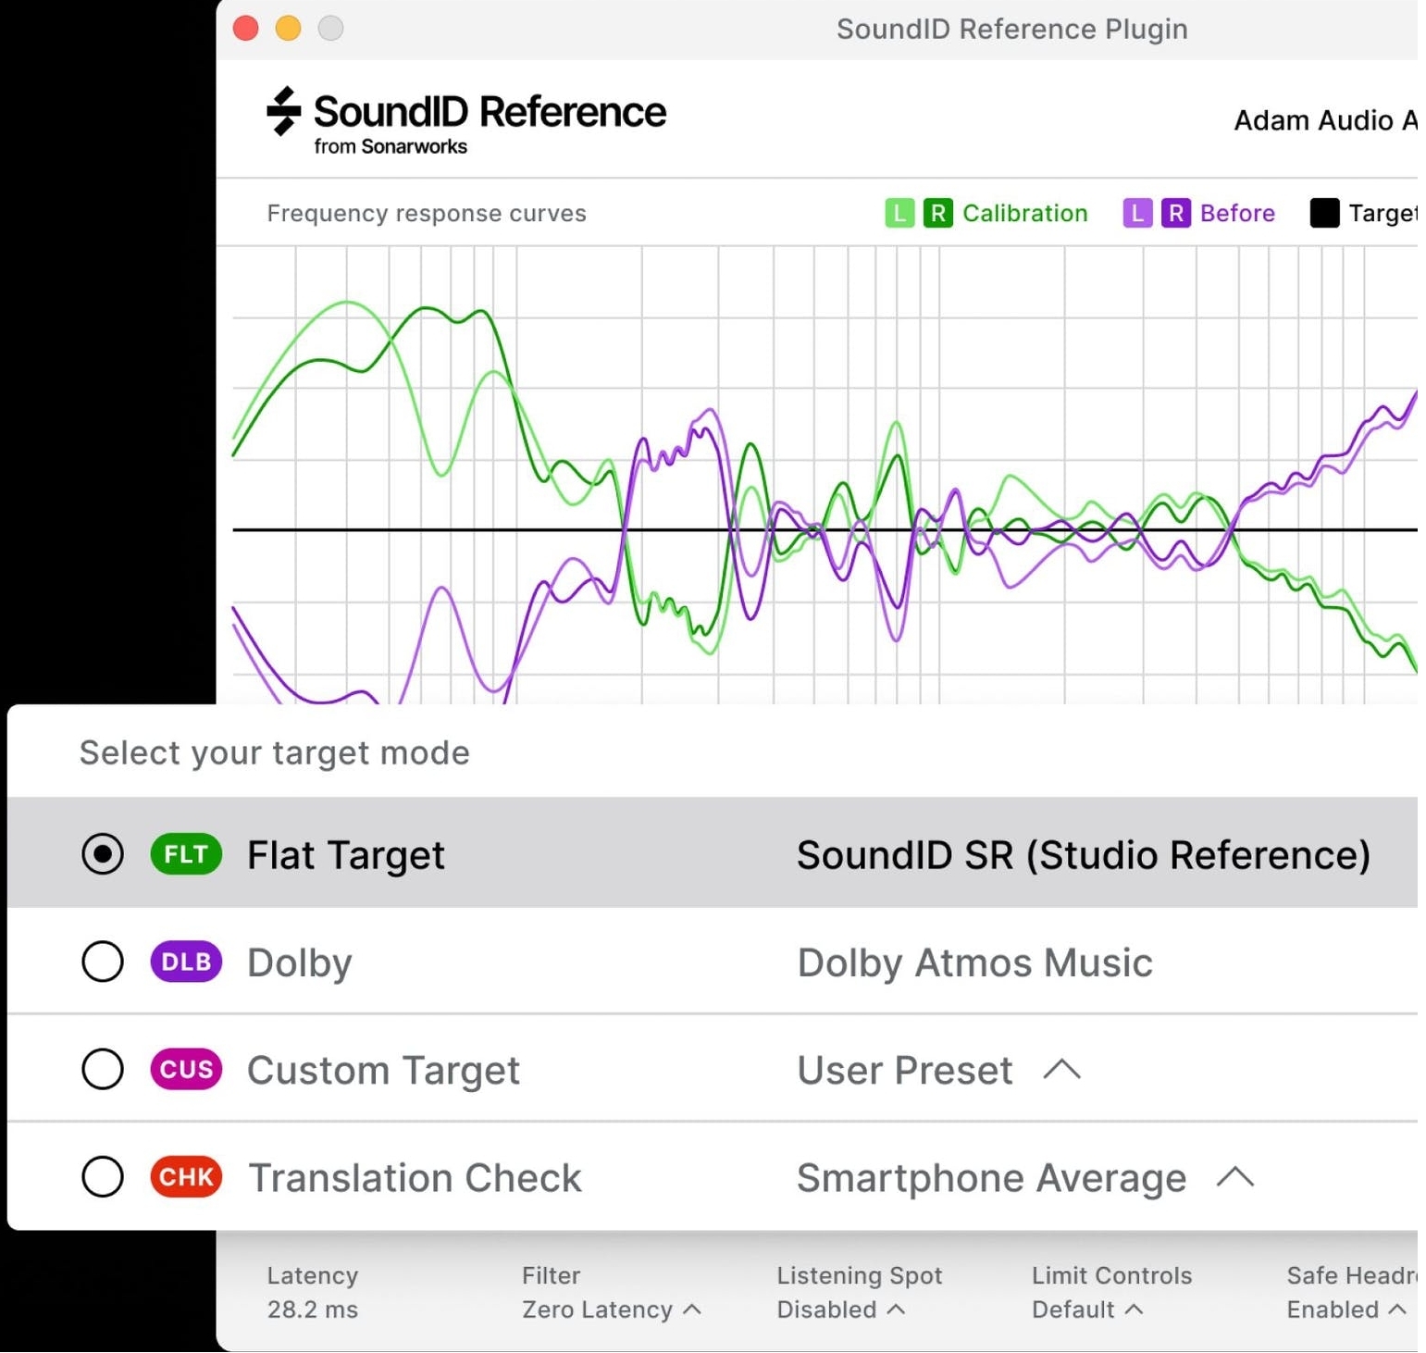
Task: Expand the User Preset chevron
Action: tap(1061, 1070)
